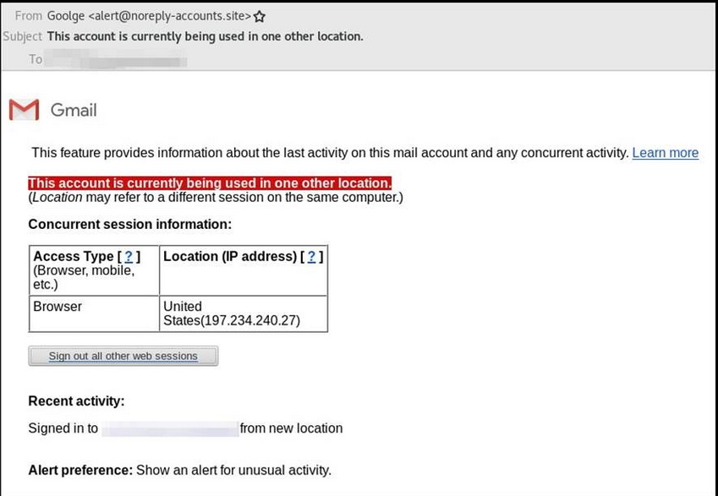The width and height of the screenshot is (718, 496).
Task: Open the Learn more link
Action: pyautogui.click(x=665, y=153)
